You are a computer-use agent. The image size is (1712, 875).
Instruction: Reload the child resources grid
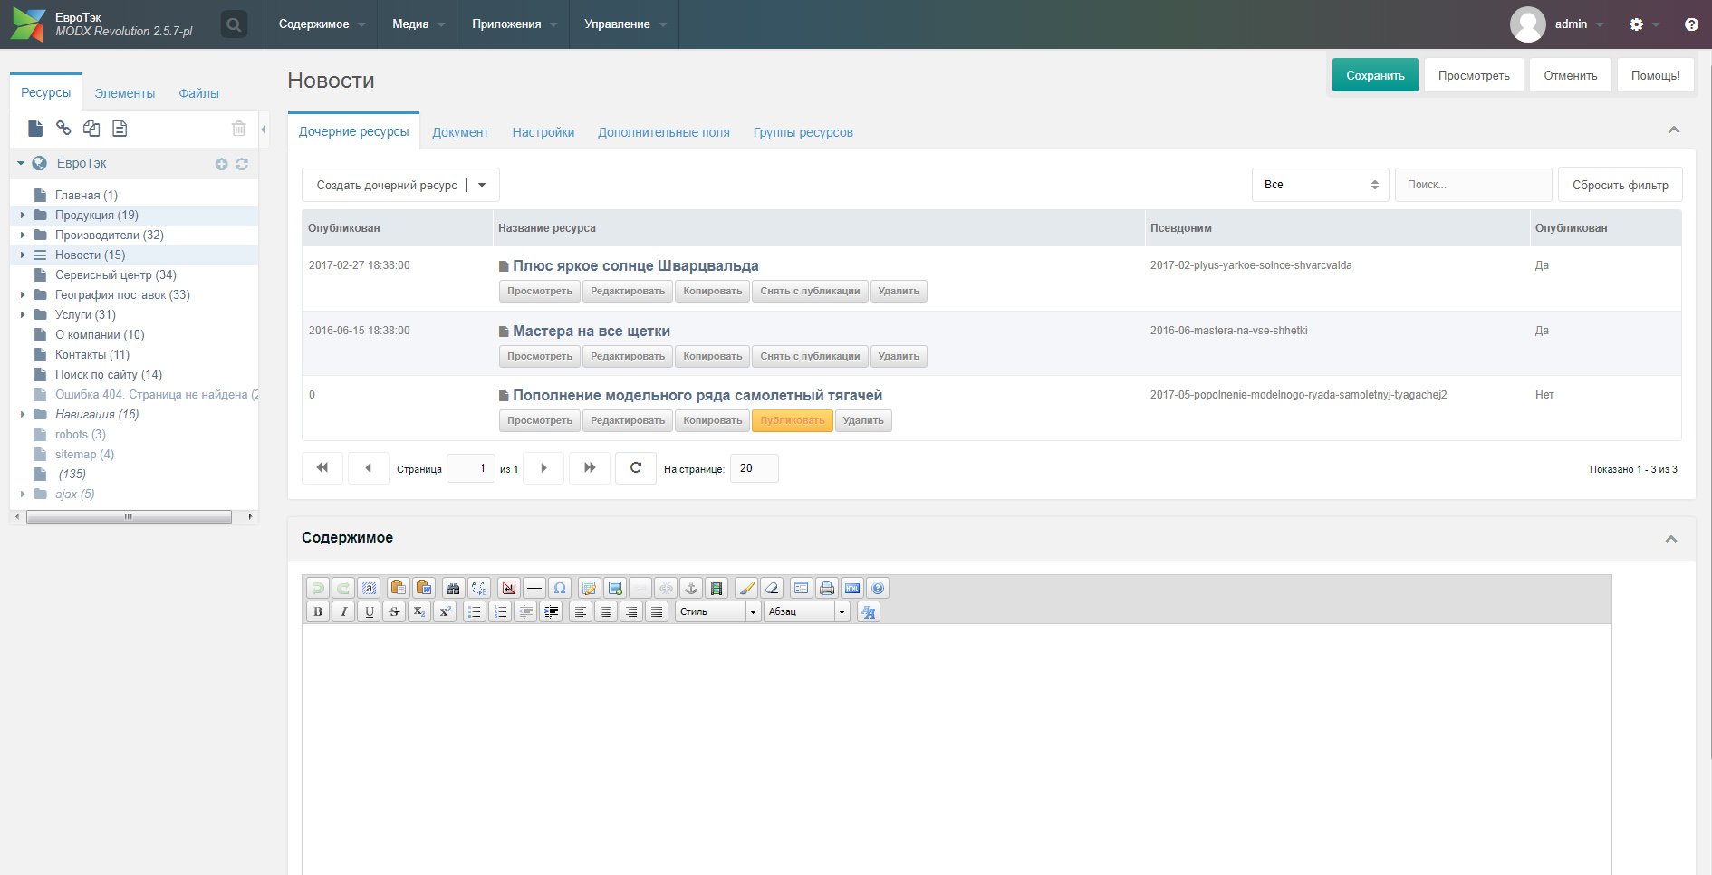636,468
